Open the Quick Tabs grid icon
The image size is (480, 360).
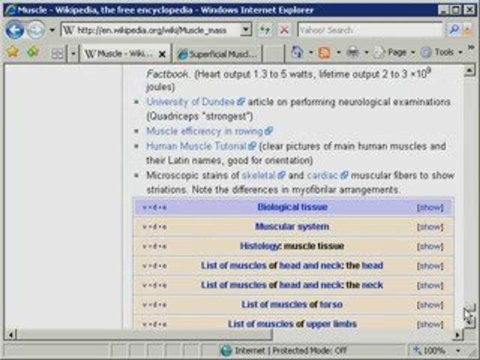pos(57,54)
